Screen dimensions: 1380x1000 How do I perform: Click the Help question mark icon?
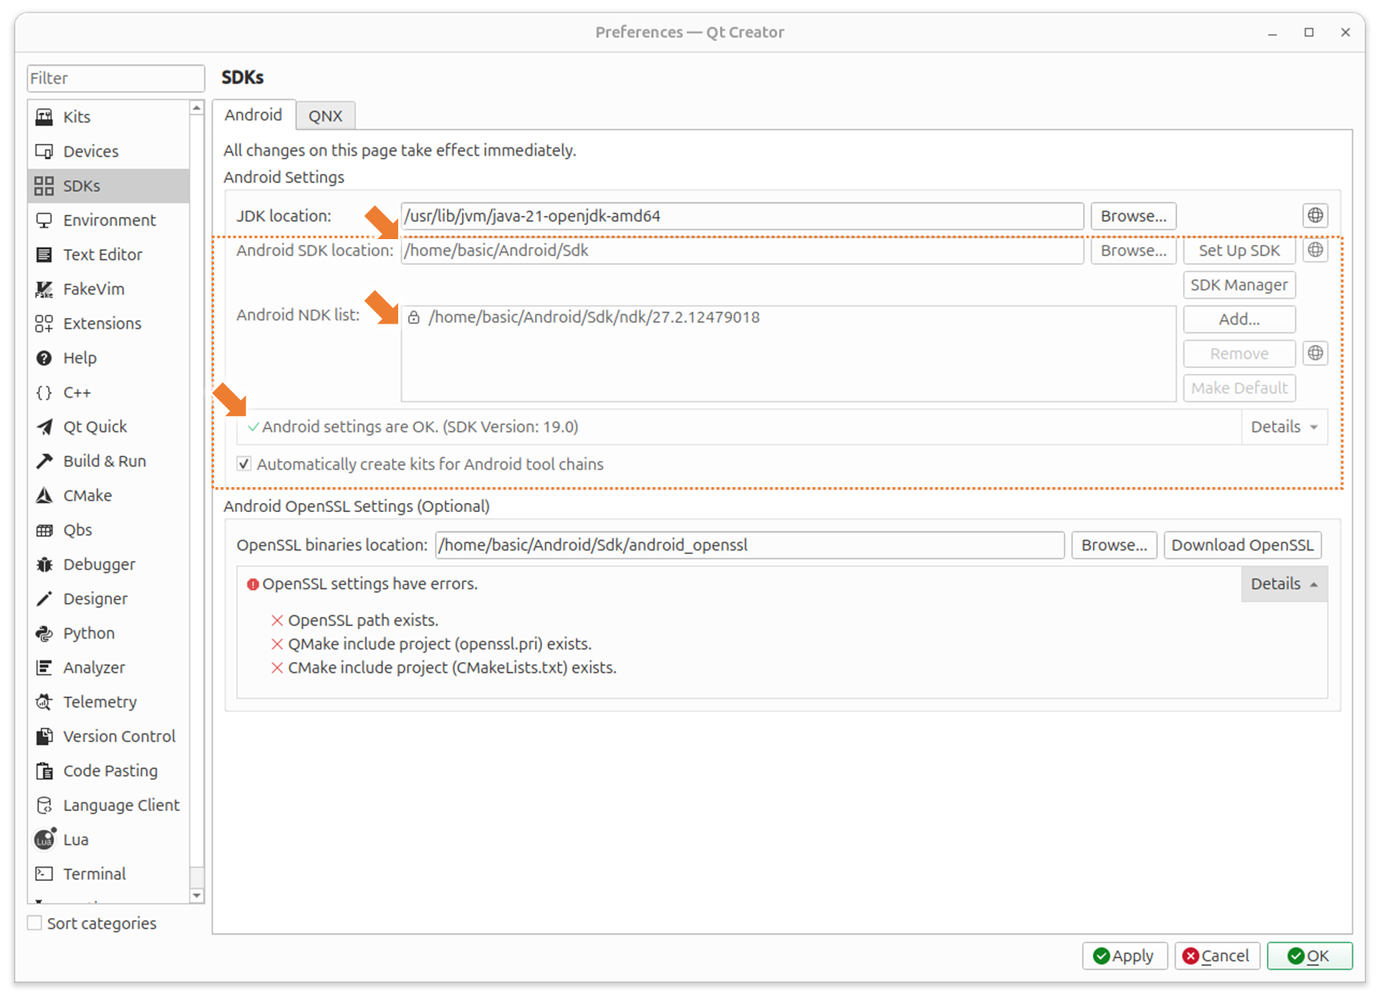44,358
